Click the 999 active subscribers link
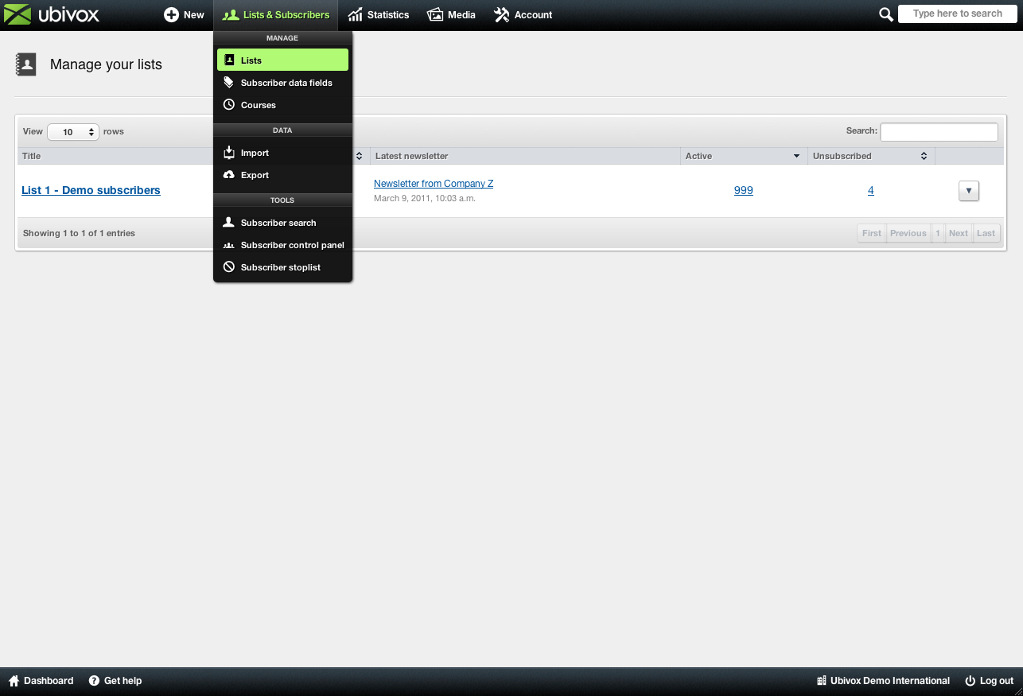The height and width of the screenshot is (696, 1023). 744,190
